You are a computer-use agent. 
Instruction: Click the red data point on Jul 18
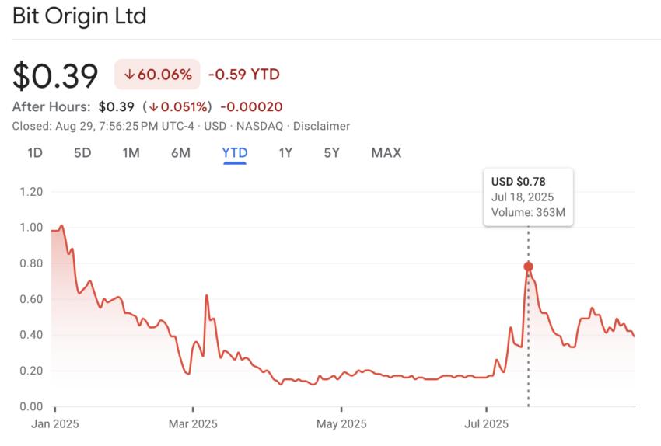(x=528, y=267)
